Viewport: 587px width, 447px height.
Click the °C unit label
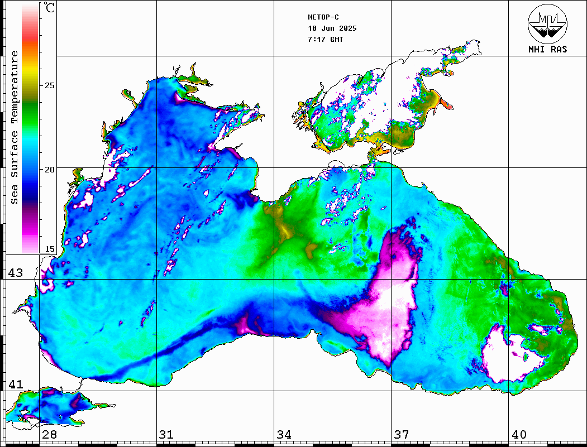49,7
